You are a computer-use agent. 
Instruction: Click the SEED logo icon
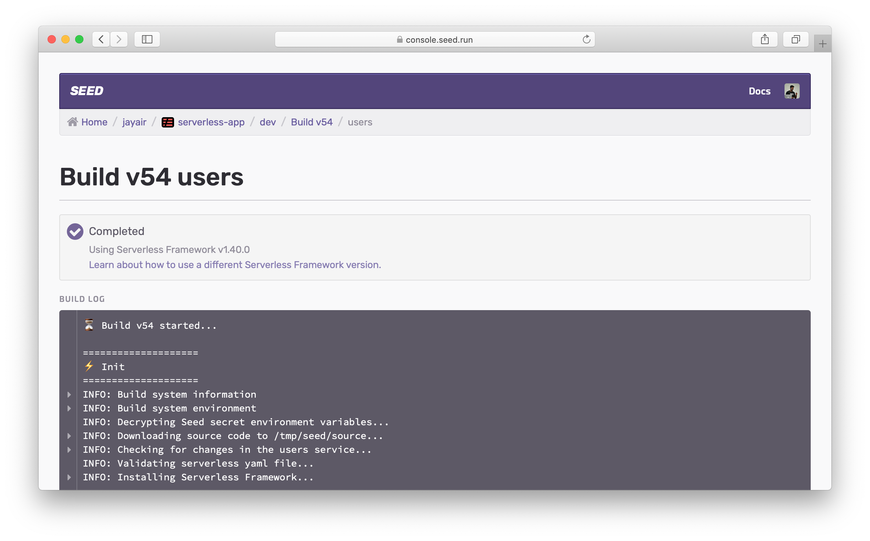click(87, 90)
